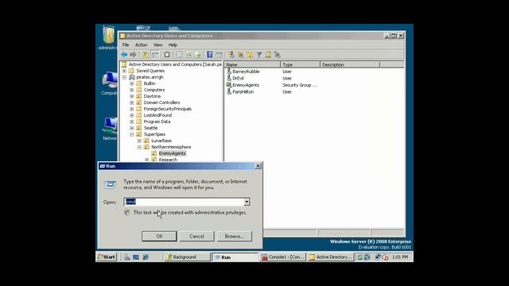Open the View menu
The width and height of the screenshot is (509, 286).
coord(158,44)
